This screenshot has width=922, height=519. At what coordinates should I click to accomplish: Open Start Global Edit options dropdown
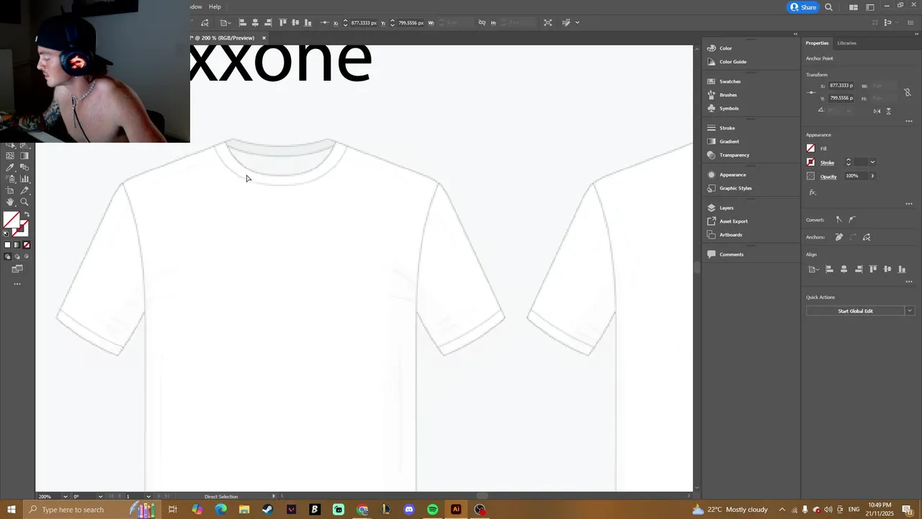click(910, 311)
